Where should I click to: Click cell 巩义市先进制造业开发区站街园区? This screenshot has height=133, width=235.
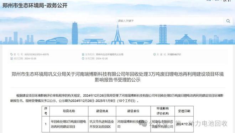[102, 124]
